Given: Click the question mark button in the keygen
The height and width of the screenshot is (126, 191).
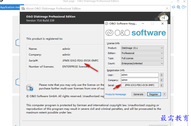Looking at the screenshot, I should pyautogui.click(x=164, y=94).
